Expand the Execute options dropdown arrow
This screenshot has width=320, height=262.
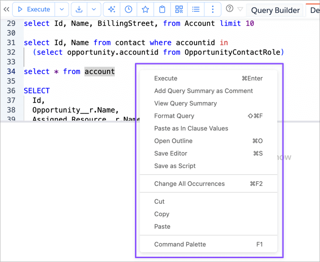[x=62, y=10]
